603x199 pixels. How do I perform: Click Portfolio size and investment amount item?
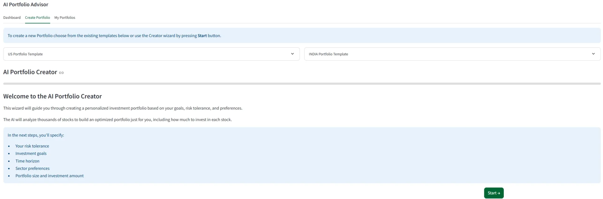coord(49,176)
